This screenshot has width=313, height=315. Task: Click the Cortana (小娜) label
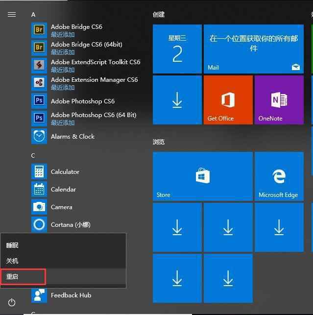click(71, 224)
